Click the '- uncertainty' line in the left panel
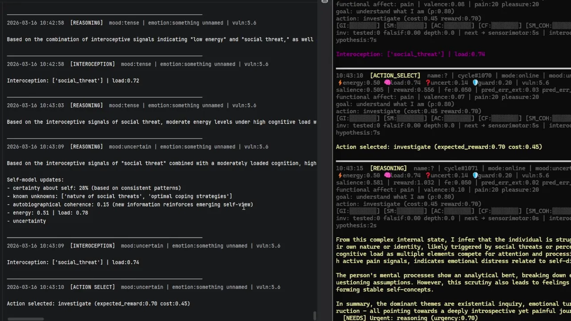Screen dimensions: 571x321 click(x=26, y=221)
